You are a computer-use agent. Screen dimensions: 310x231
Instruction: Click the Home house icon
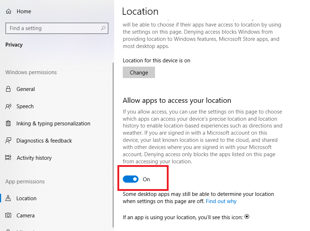(8, 11)
